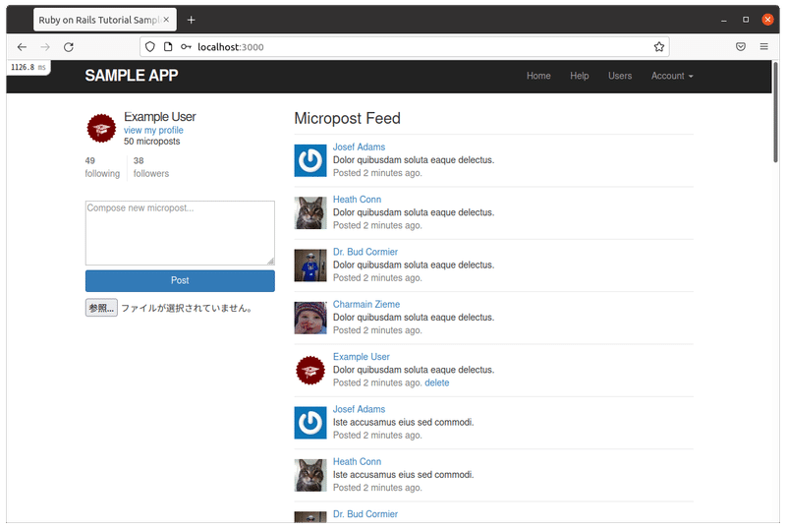
Task: Click the browser reload icon
Action: point(69,46)
